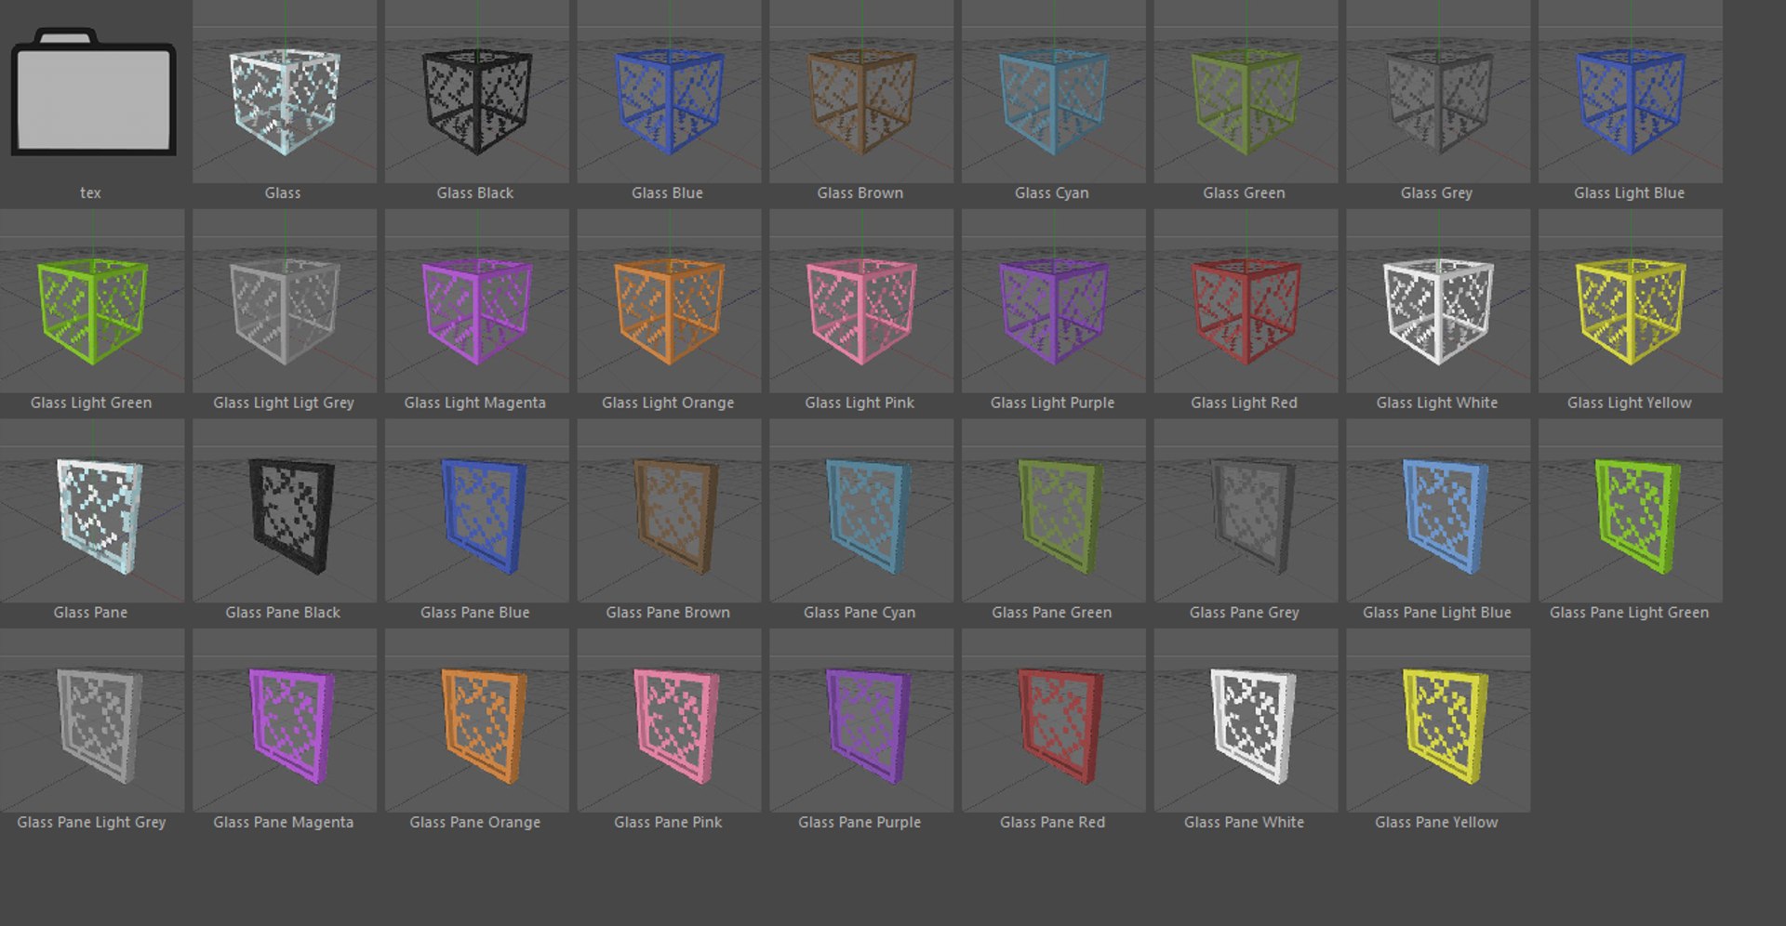
Task: Click the 'Glass Light Magenta' name label
Action: click(475, 403)
